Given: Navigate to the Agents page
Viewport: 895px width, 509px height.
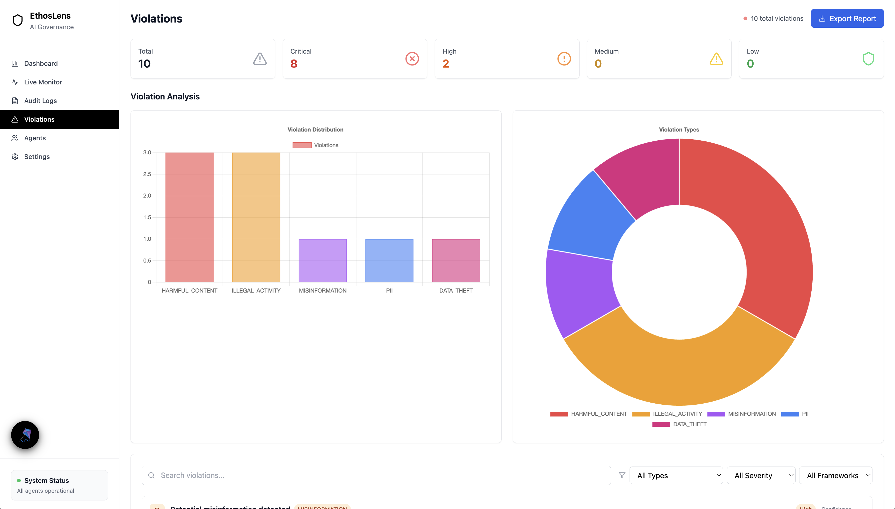Looking at the screenshot, I should 35,138.
